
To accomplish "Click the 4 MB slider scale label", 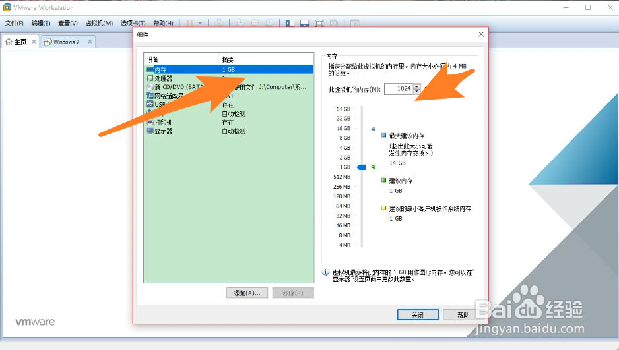I will [344, 245].
